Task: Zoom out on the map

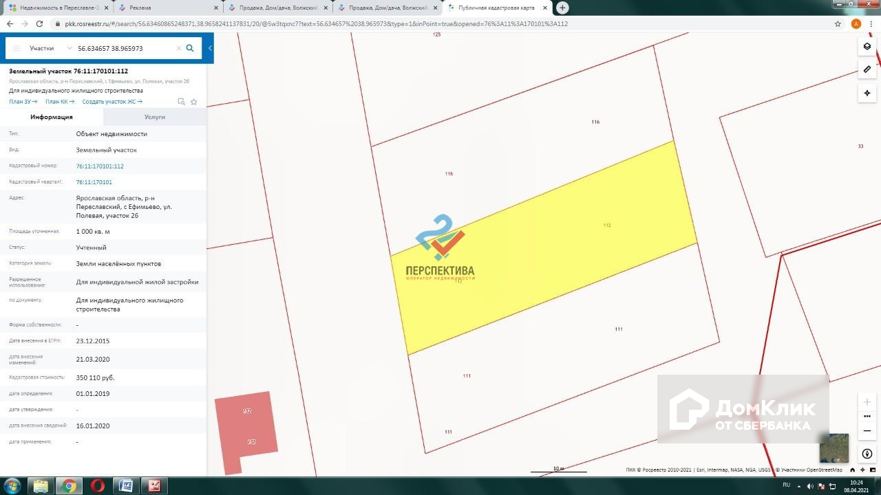Action: click(867, 431)
